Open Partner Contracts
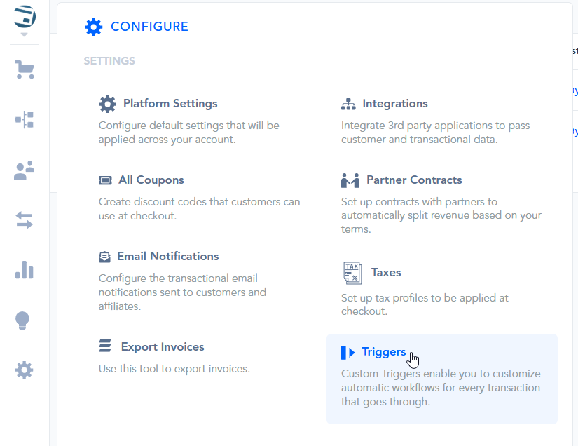 (413, 180)
